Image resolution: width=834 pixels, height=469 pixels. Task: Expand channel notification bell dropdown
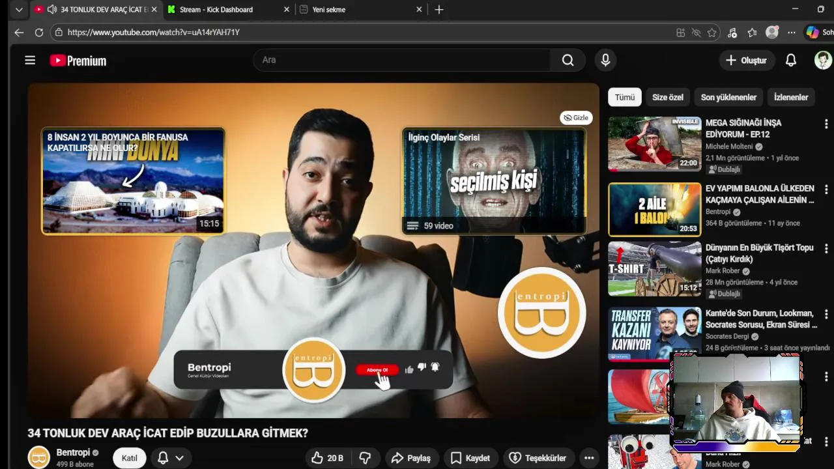click(171, 458)
